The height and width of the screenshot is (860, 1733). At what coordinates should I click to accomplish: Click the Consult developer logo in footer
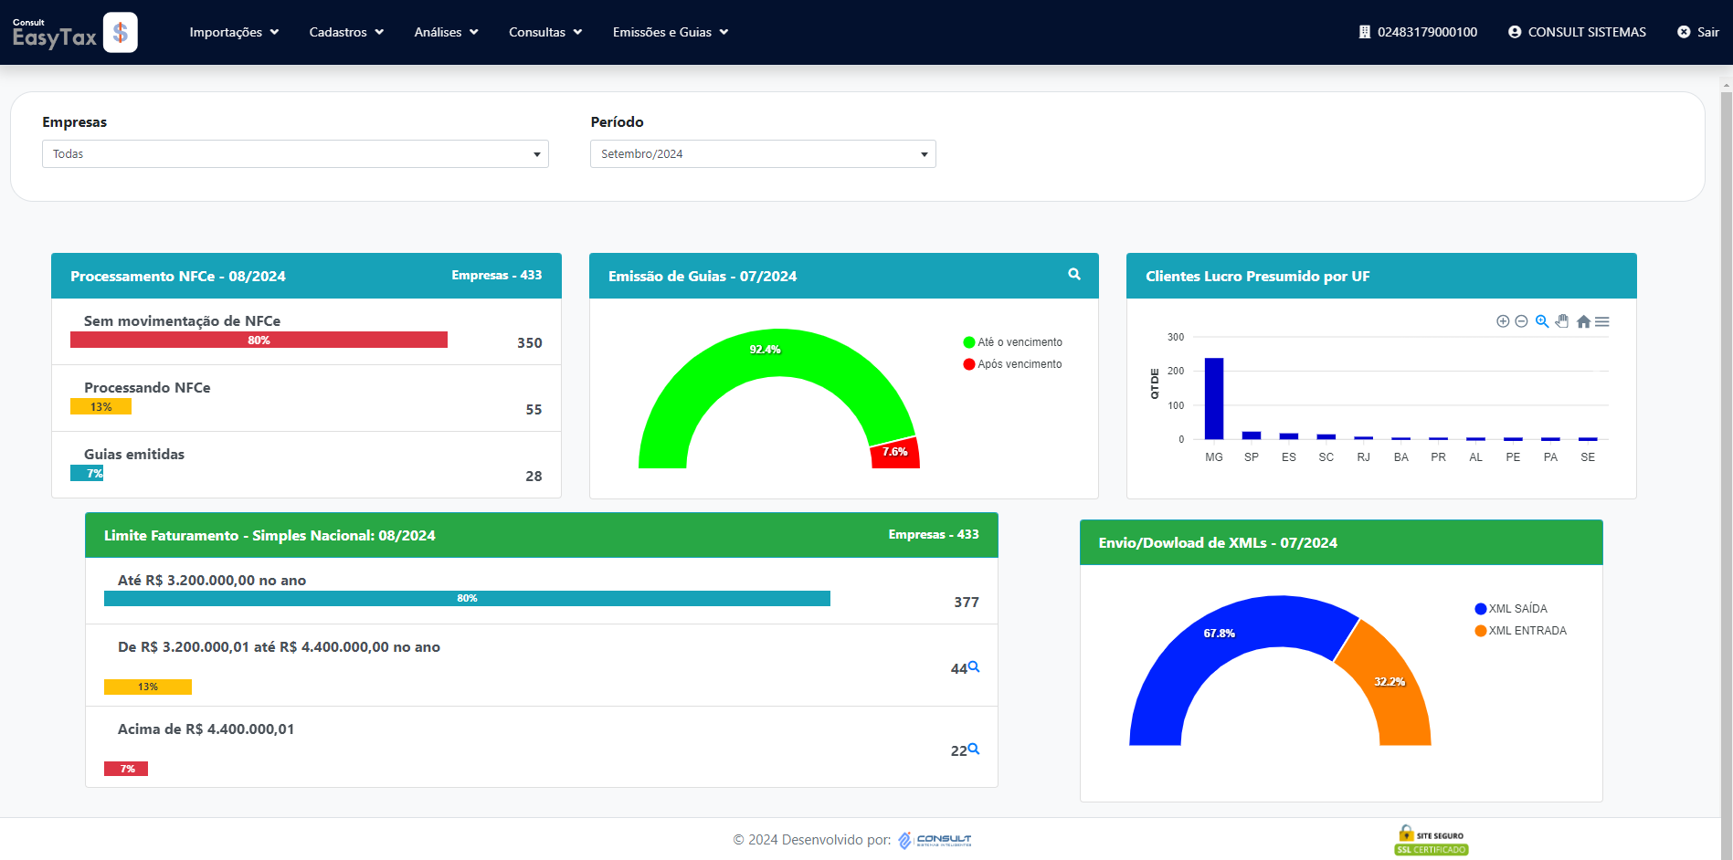pos(935,840)
